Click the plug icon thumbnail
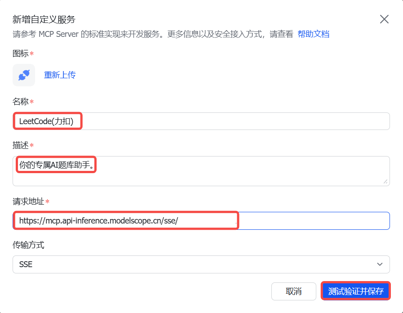 [x=24, y=75]
